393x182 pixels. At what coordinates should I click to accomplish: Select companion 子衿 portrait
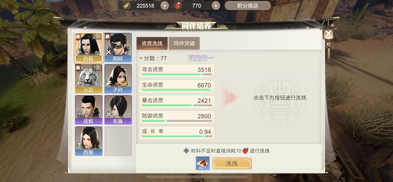118,79
